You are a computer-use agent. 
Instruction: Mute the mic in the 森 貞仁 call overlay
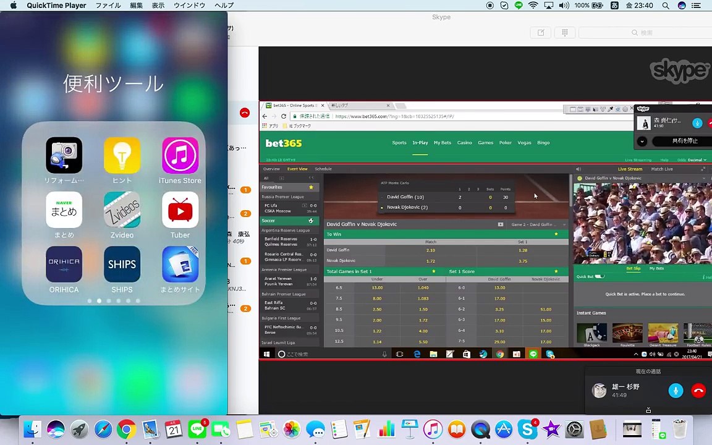point(697,122)
